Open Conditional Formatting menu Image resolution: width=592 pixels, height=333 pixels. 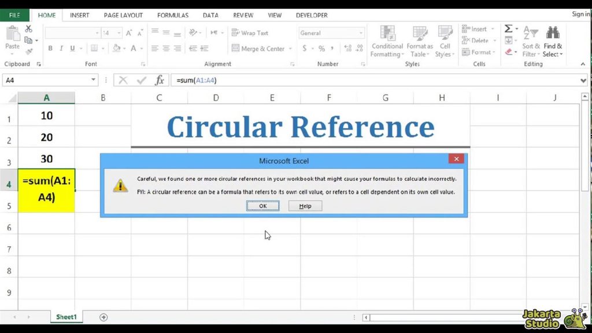tap(387, 42)
